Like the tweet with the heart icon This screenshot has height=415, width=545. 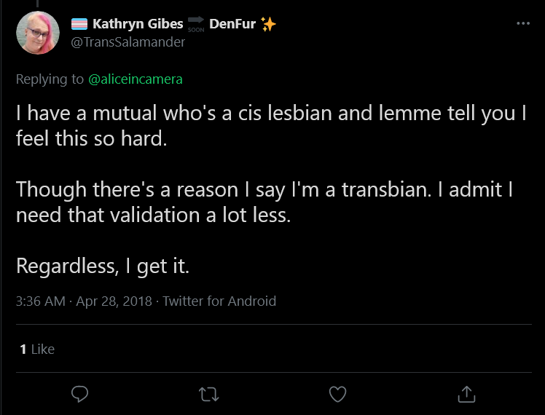point(337,394)
